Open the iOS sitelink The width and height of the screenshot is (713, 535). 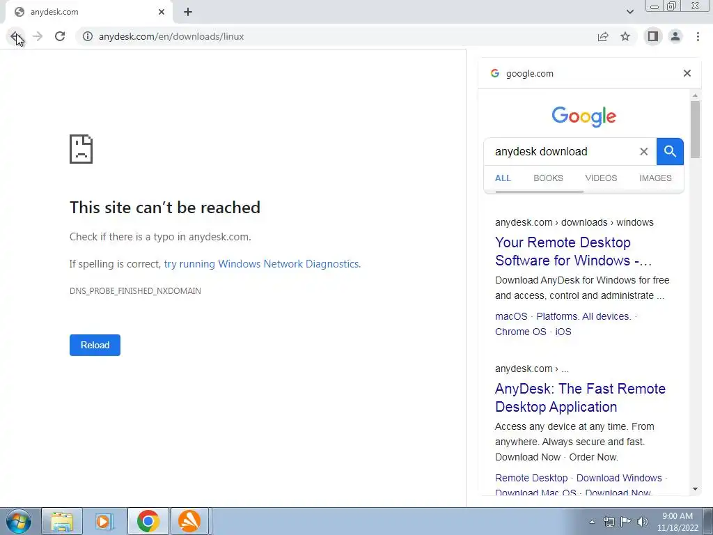563,332
